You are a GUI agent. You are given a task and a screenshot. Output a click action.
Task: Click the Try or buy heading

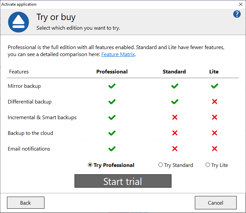(x=56, y=17)
